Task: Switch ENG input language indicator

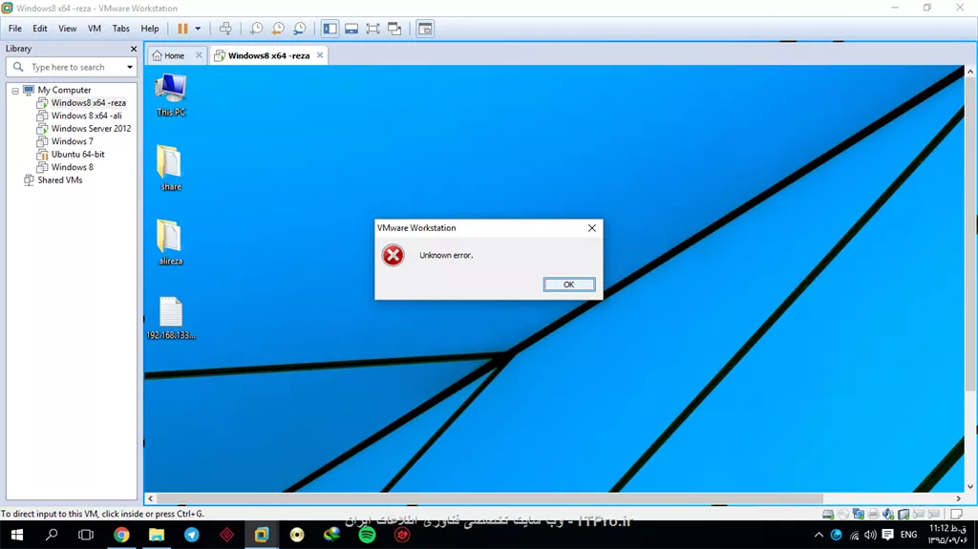Action: pos(909,535)
